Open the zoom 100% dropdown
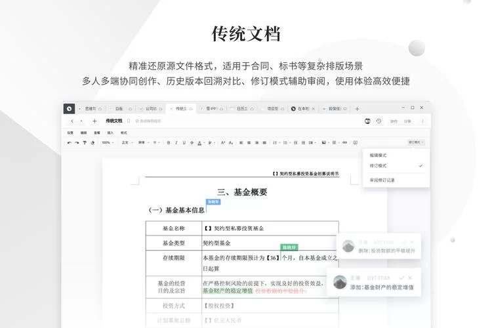The image size is (492, 328). (108, 143)
